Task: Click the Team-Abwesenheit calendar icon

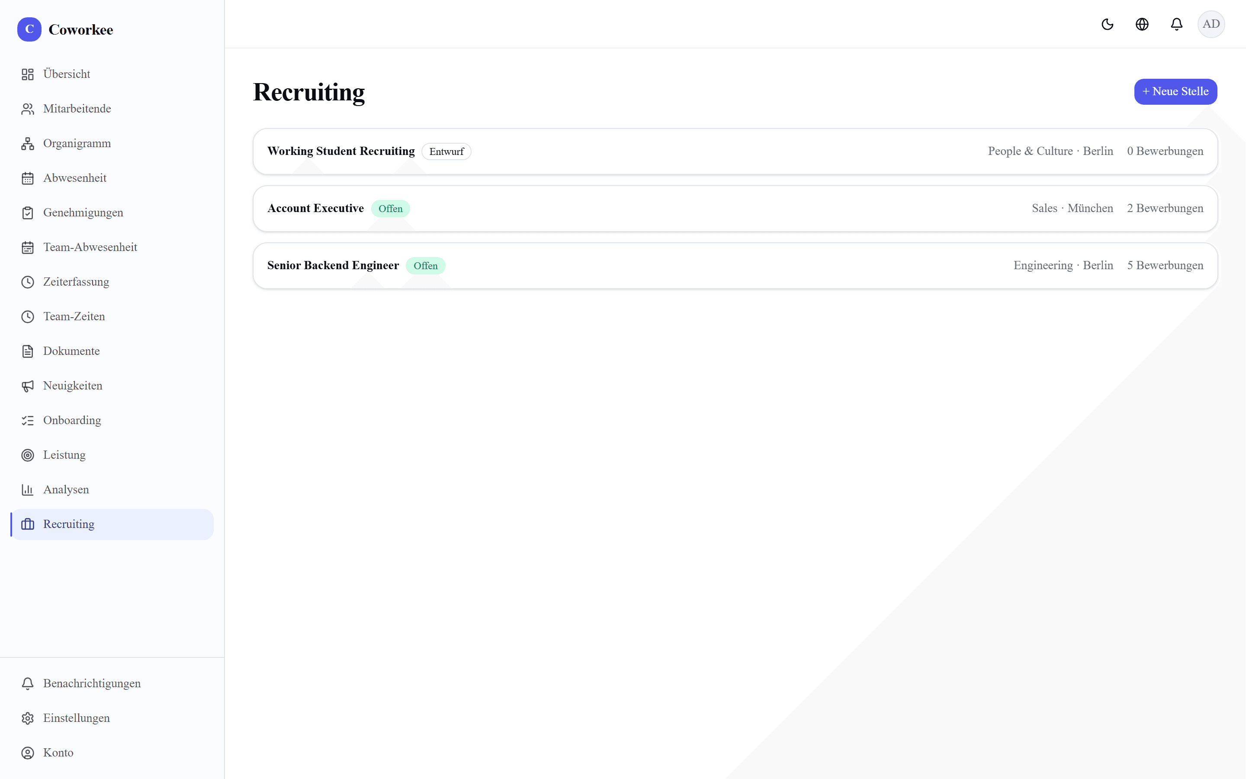Action: tap(28, 247)
